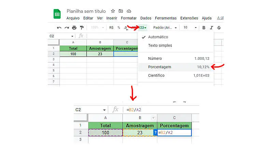Choose the Científico format option

coord(176,75)
